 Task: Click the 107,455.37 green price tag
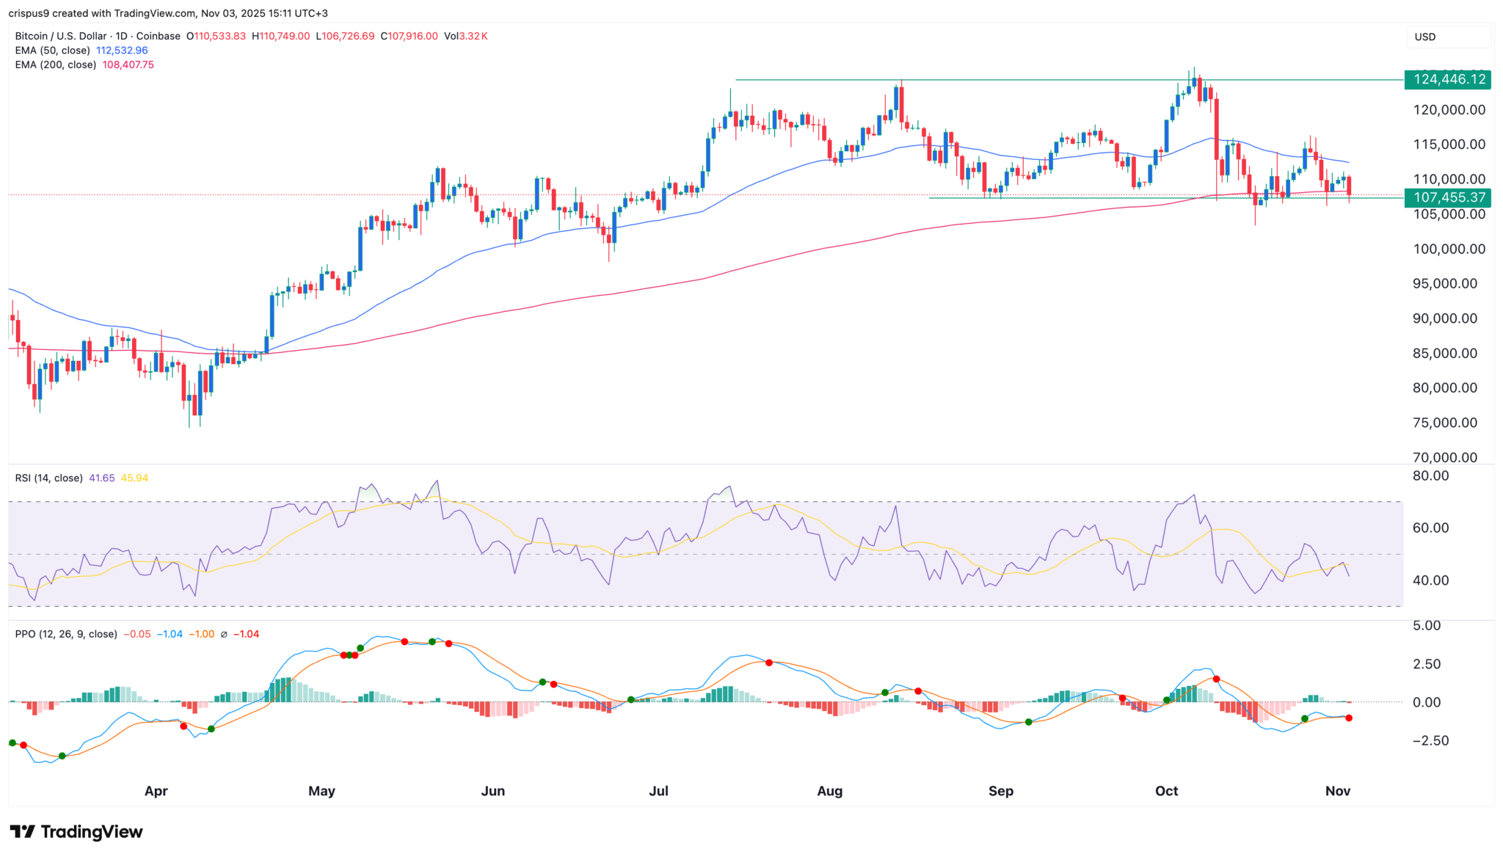pos(1447,197)
